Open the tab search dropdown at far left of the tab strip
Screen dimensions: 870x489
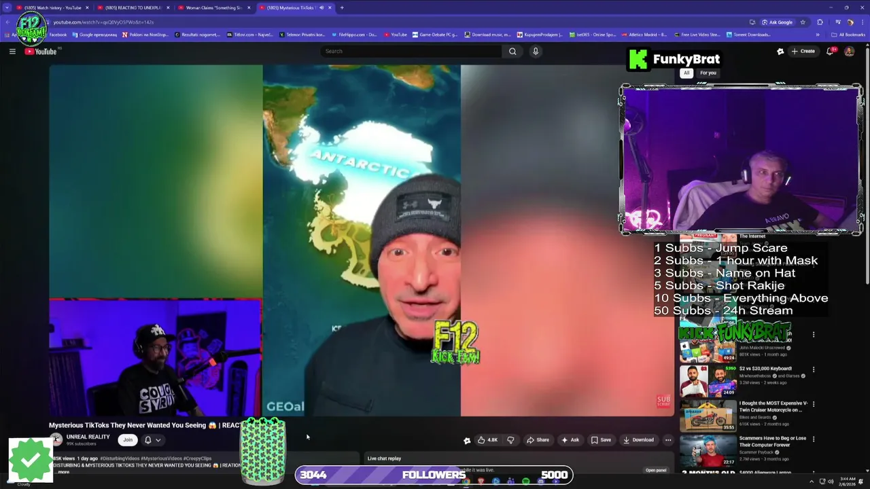(7, 7)
